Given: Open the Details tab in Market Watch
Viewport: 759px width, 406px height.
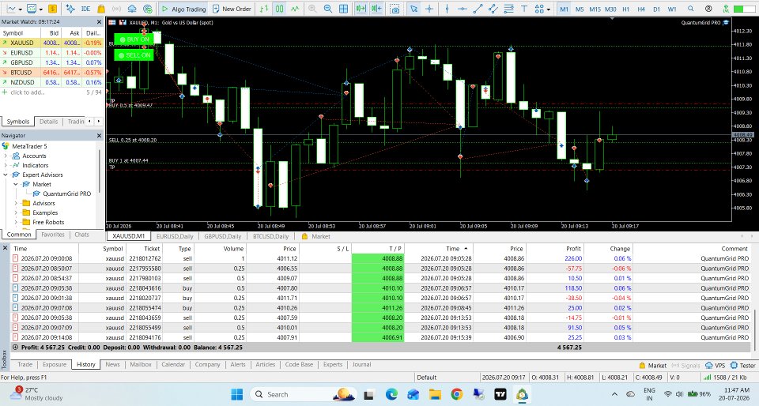Looking at the screenshot, I should [x=48, y=122].
